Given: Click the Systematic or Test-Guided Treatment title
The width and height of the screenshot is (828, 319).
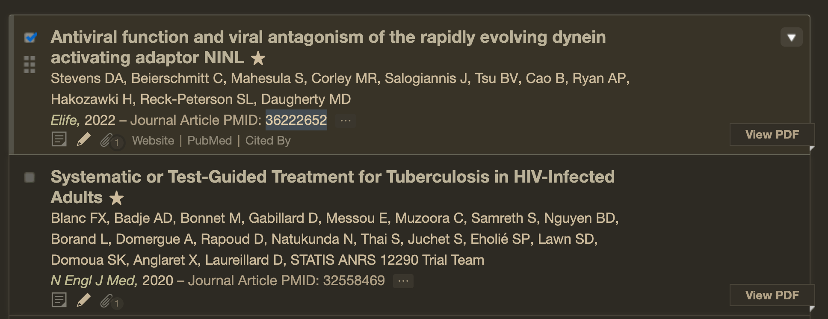Looking at the screenshot, I should 332,177.
